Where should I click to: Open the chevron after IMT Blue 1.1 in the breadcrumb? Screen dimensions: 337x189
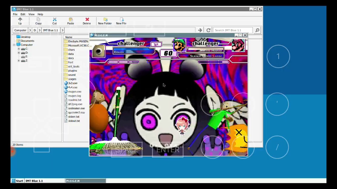62,30
